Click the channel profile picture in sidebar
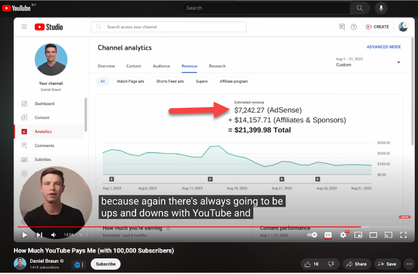This screenshot has width=418, height=274. [51, 60]
